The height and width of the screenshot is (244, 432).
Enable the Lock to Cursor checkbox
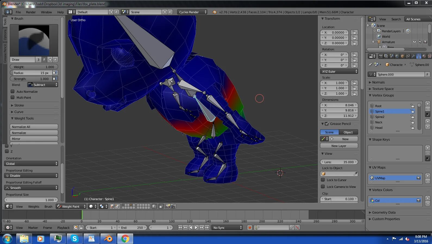click(323, 180)
